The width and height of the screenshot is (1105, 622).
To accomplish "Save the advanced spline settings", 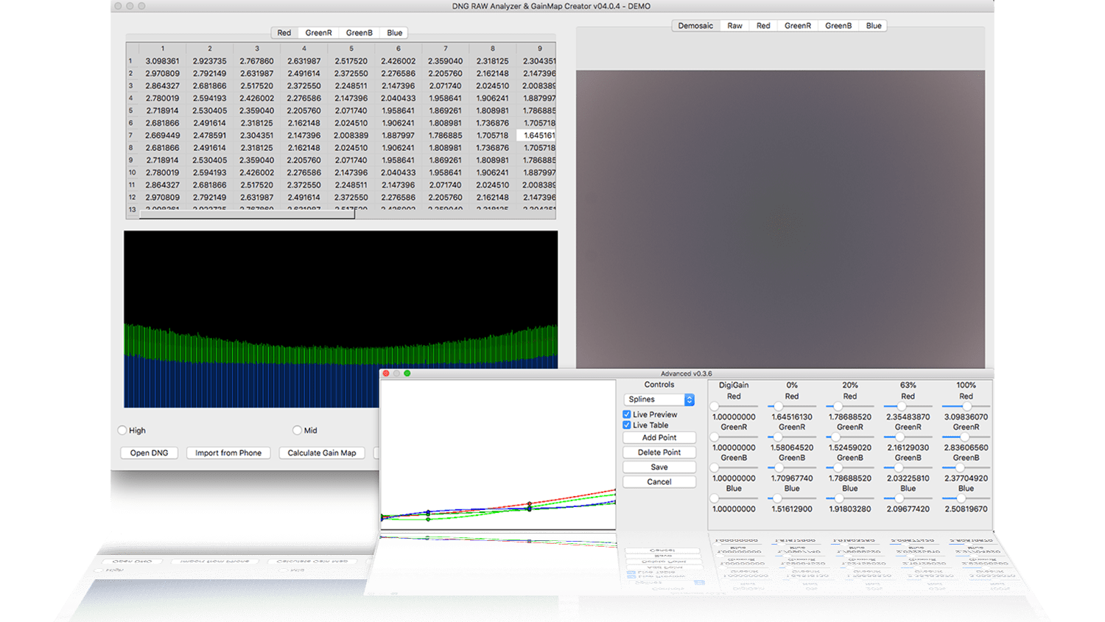I will pos(659,467).
